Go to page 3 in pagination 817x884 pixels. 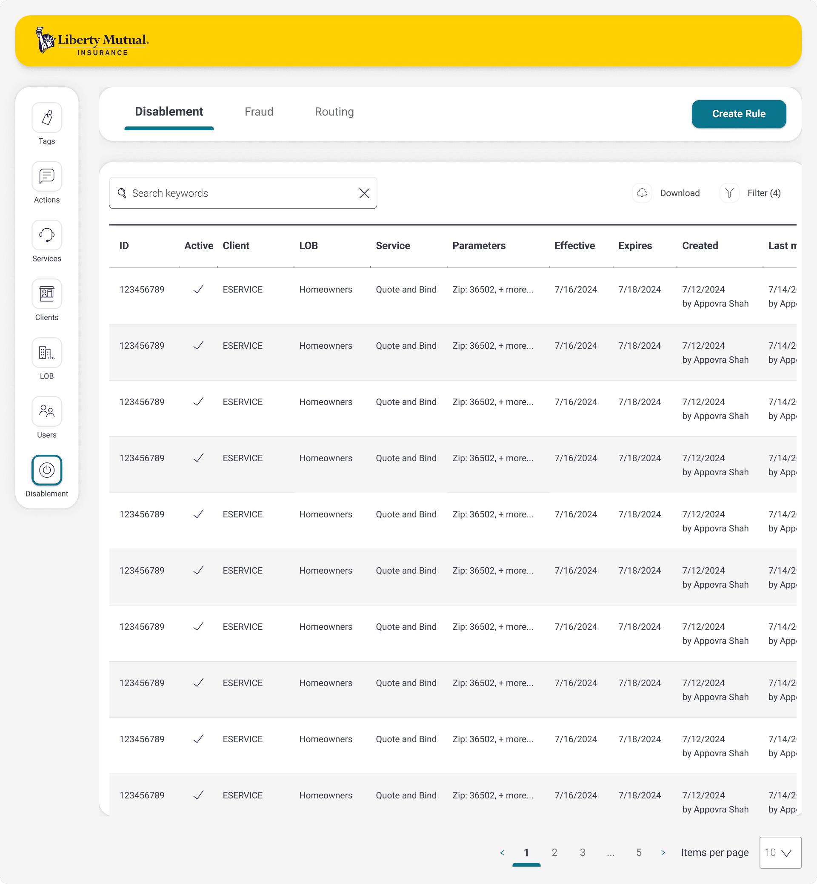(x=582, y=852)
